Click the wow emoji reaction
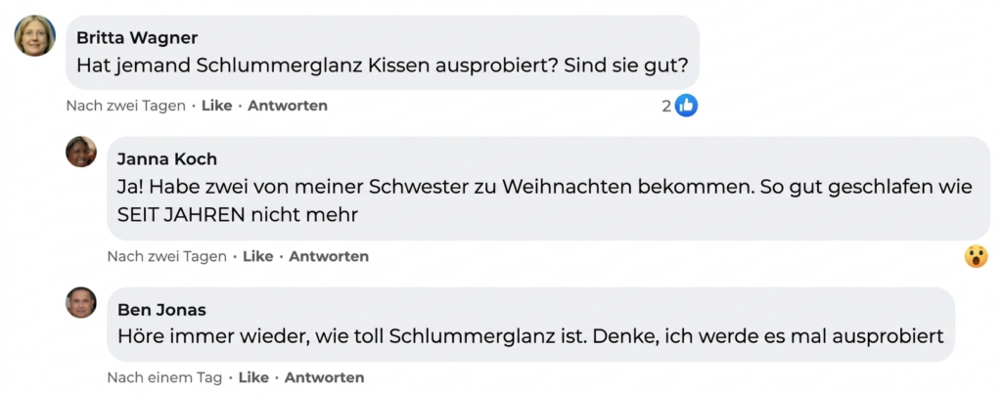The image size is (1002, 394). (976, 256)
